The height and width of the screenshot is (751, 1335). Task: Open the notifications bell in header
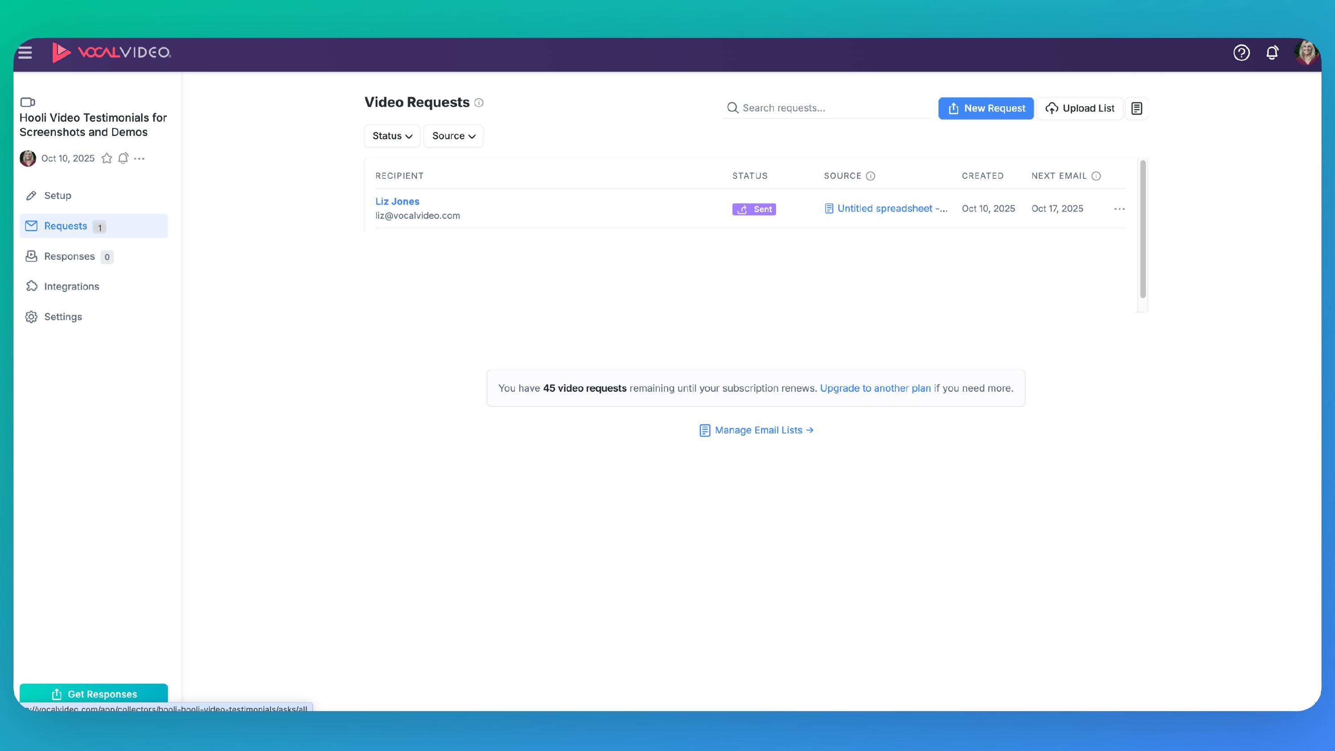[1272, 52]
